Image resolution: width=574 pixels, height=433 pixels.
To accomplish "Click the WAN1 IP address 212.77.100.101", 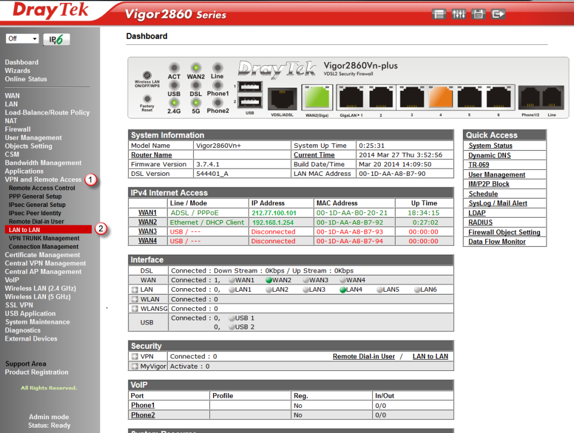I will click(274, 213).
